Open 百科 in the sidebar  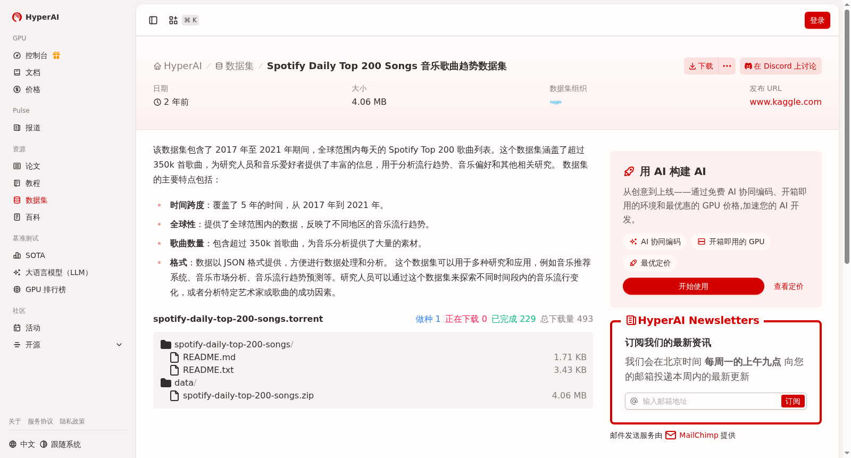(x=33, y=217)
